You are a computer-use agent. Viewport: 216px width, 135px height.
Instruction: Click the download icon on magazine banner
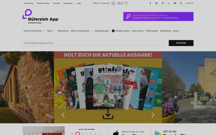108,114
